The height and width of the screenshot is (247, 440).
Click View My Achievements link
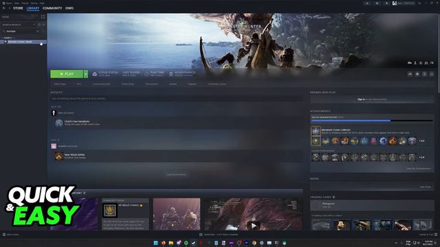tap(419, 169)
